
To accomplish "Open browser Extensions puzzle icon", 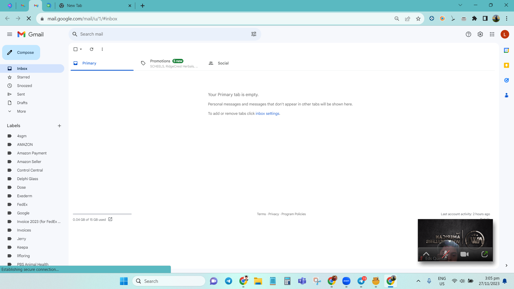I will 474,18.
